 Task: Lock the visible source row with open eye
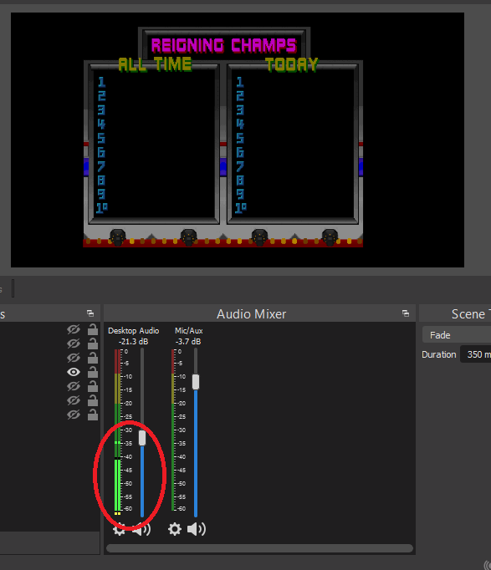[93, 372]
